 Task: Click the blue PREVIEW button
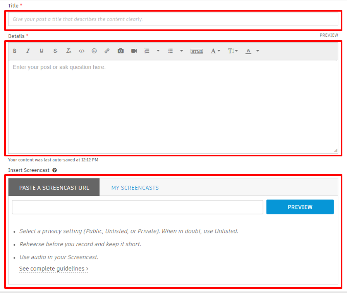tap(300, 207)
